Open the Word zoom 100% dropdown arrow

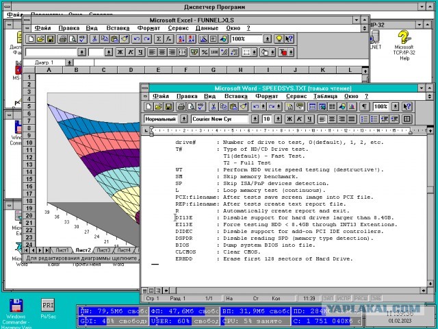point(395,107)
